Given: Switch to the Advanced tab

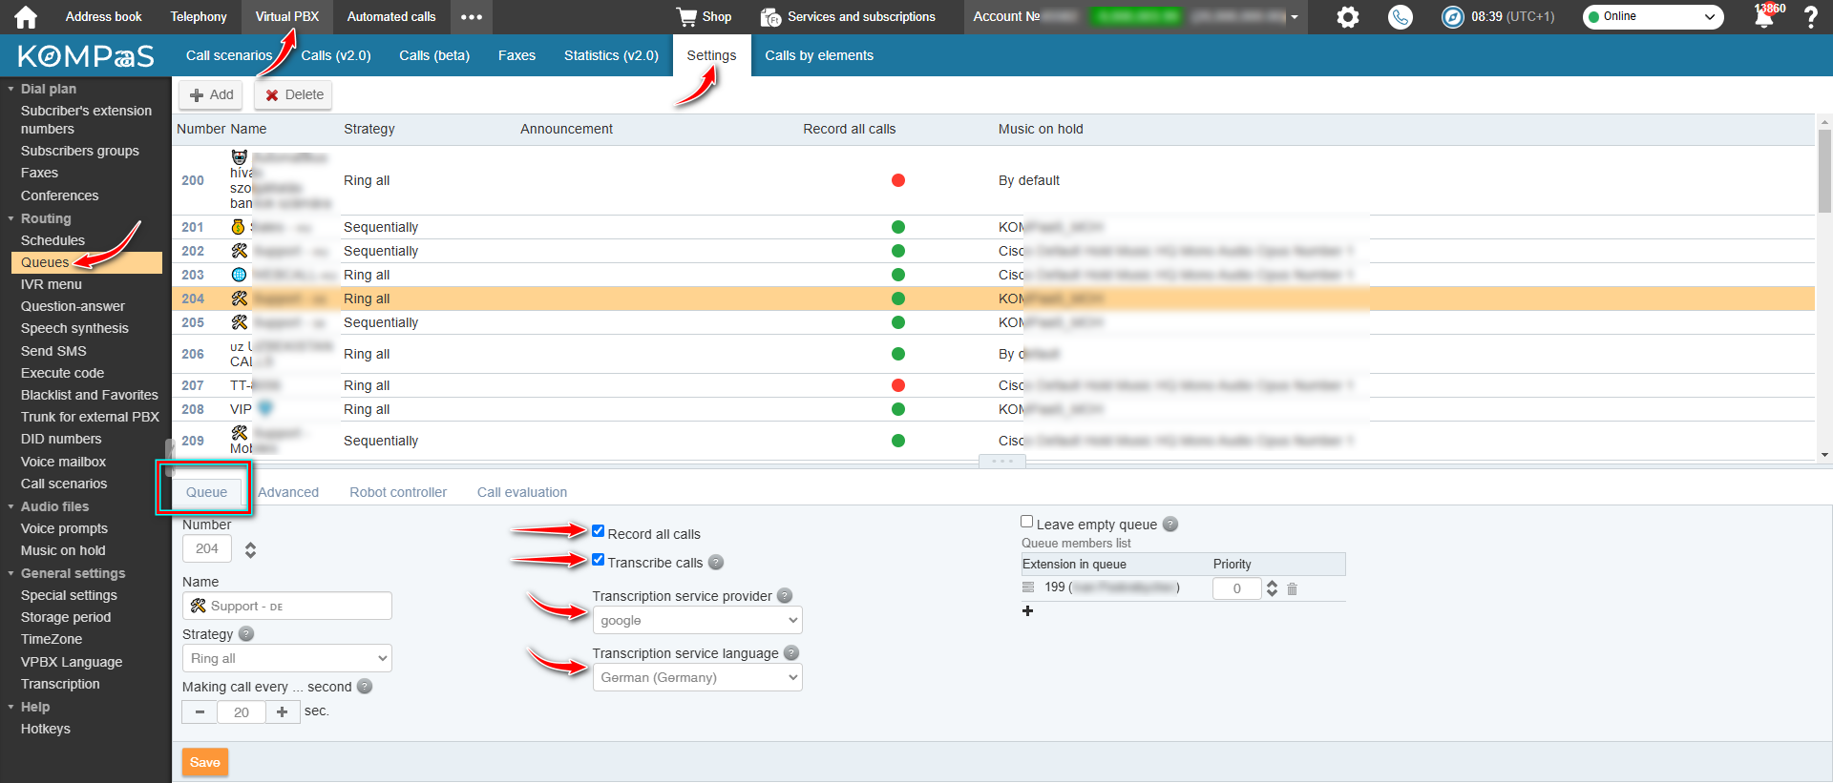Looking at the screenshot, I should (288, 492).
